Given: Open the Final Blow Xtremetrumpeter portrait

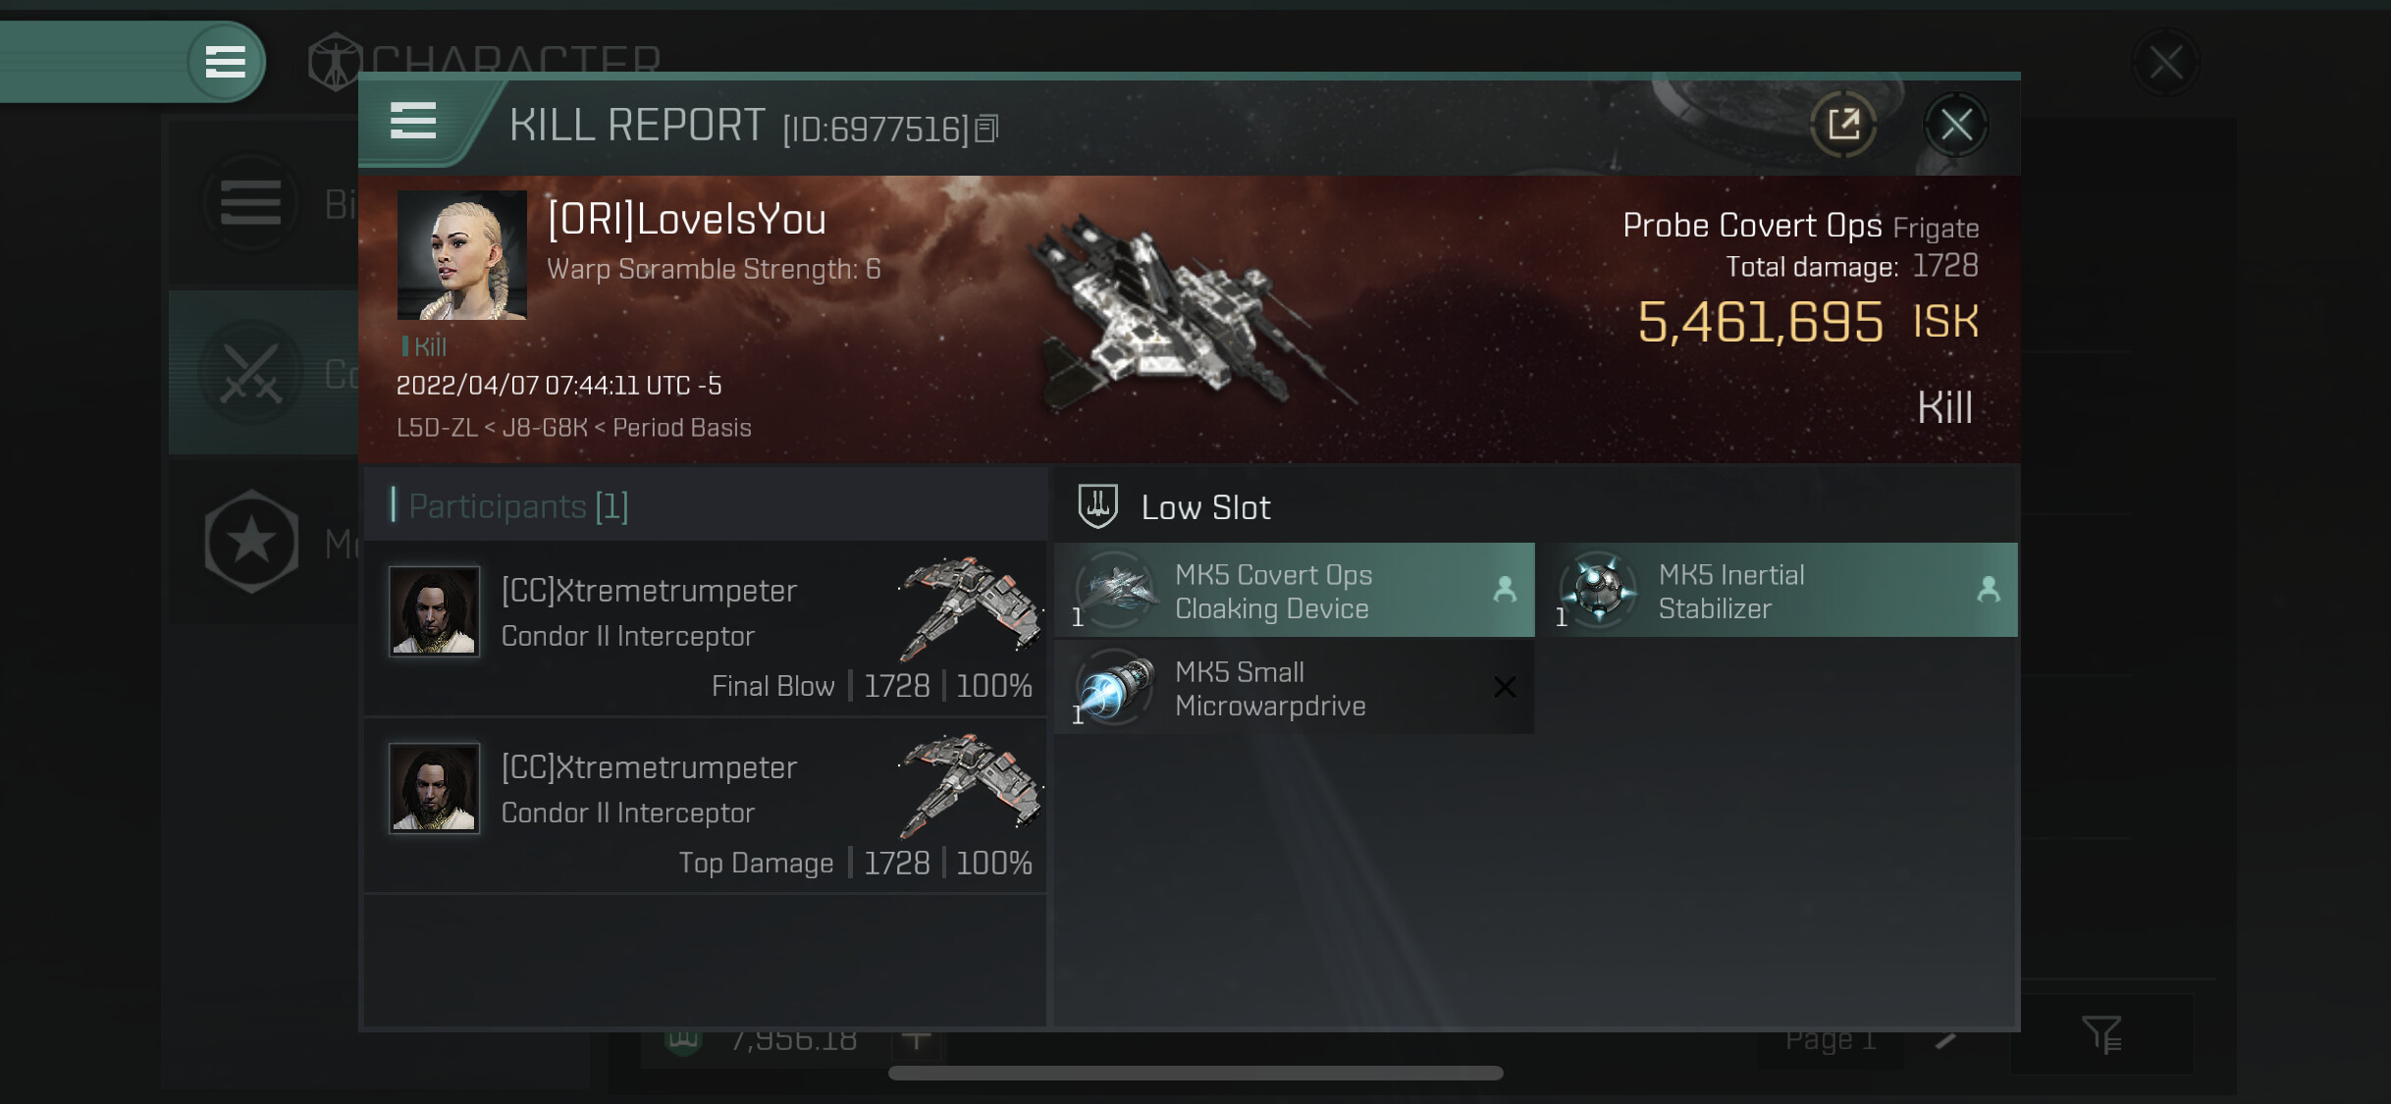Looking at the screenshot, I should pyautogui.click(x=434, y=610).
